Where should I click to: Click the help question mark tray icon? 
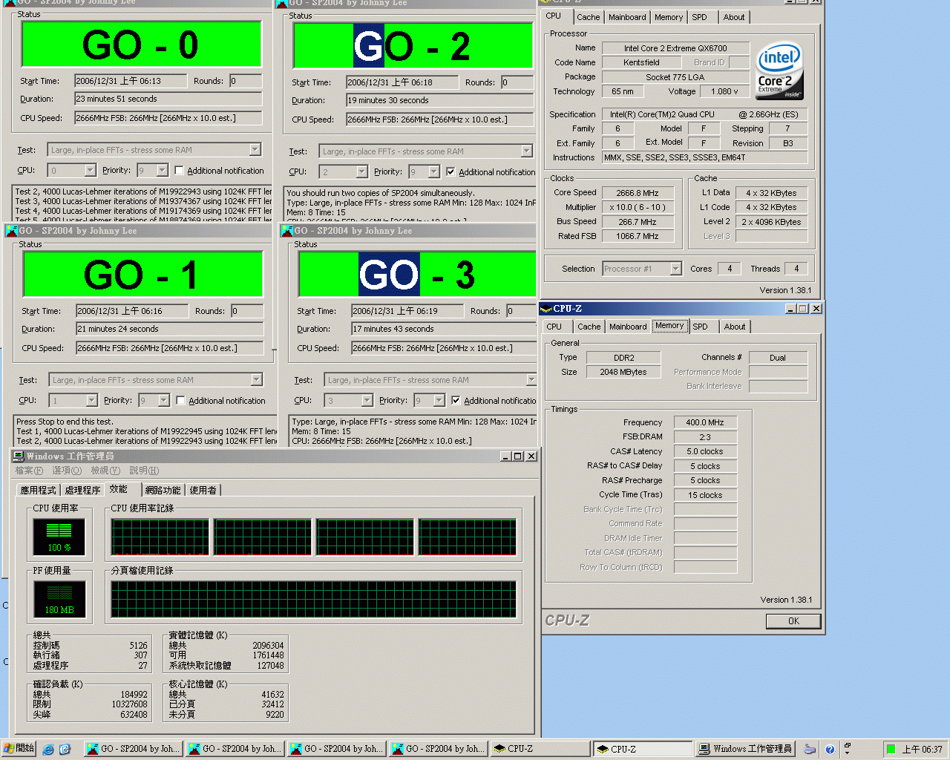tap(830, 750)
